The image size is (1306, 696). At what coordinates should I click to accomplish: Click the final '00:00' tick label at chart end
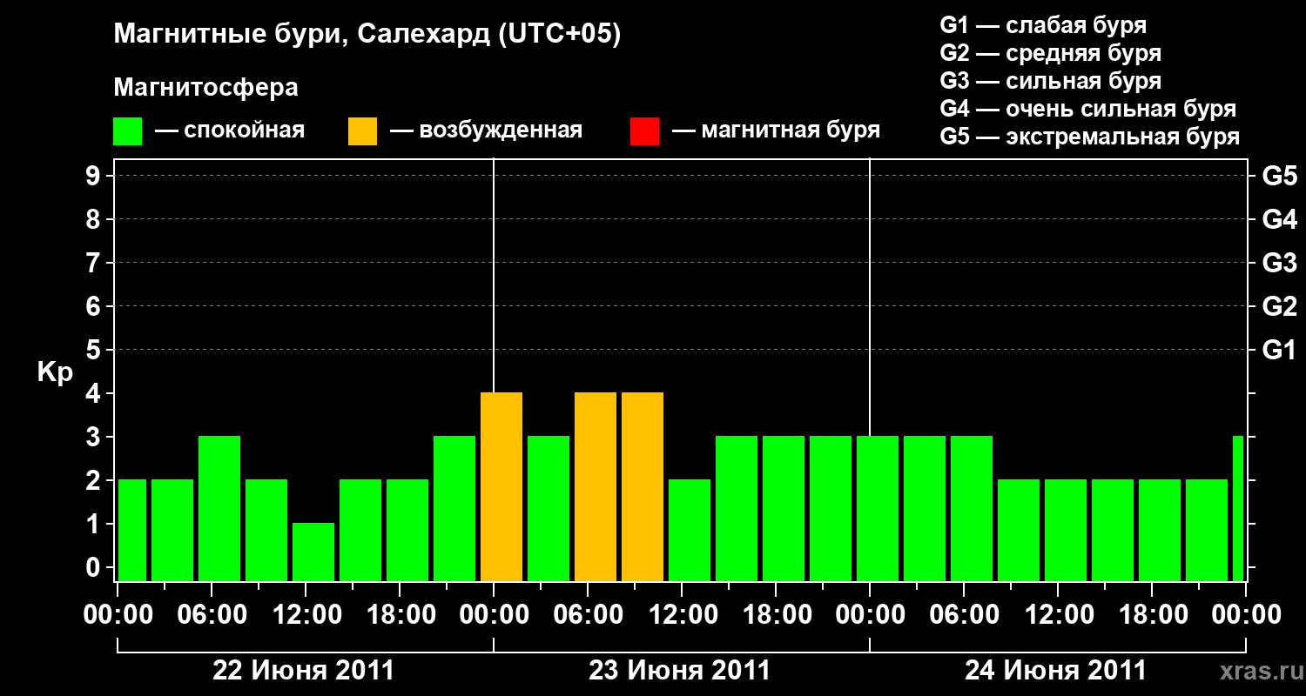pyautogui.click(x=1246, y=615)
